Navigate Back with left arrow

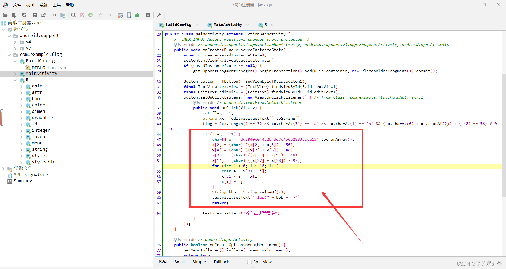pos(101,15)
